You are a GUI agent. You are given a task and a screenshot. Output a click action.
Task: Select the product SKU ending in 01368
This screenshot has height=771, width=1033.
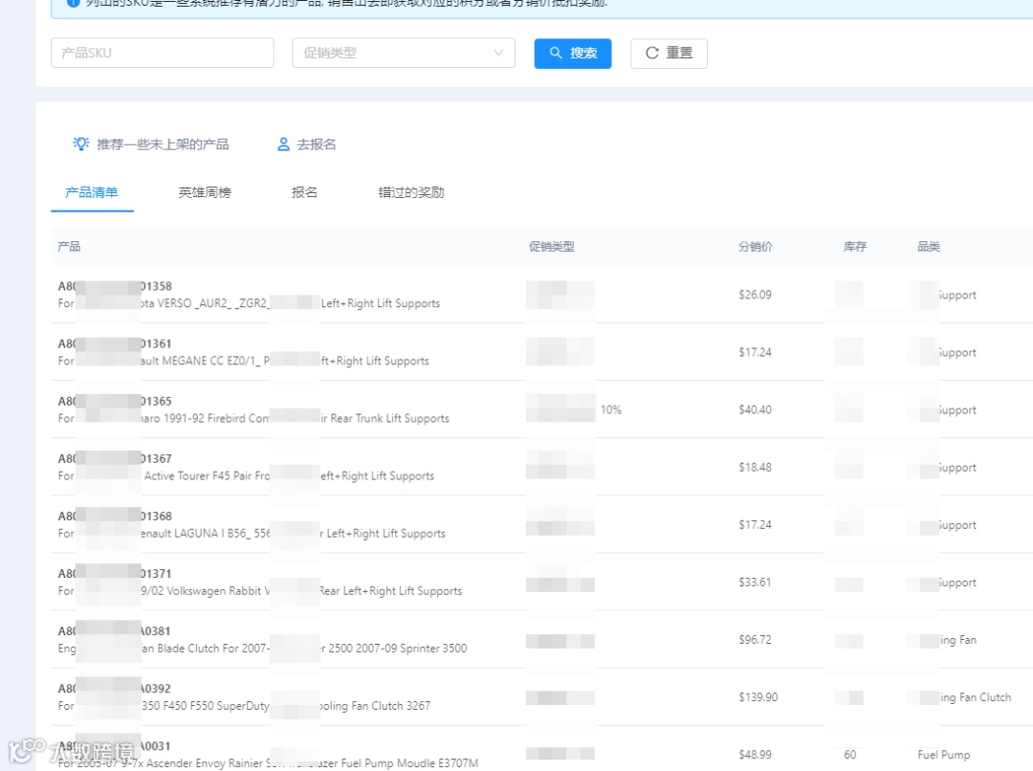click(x=115, y=516)
